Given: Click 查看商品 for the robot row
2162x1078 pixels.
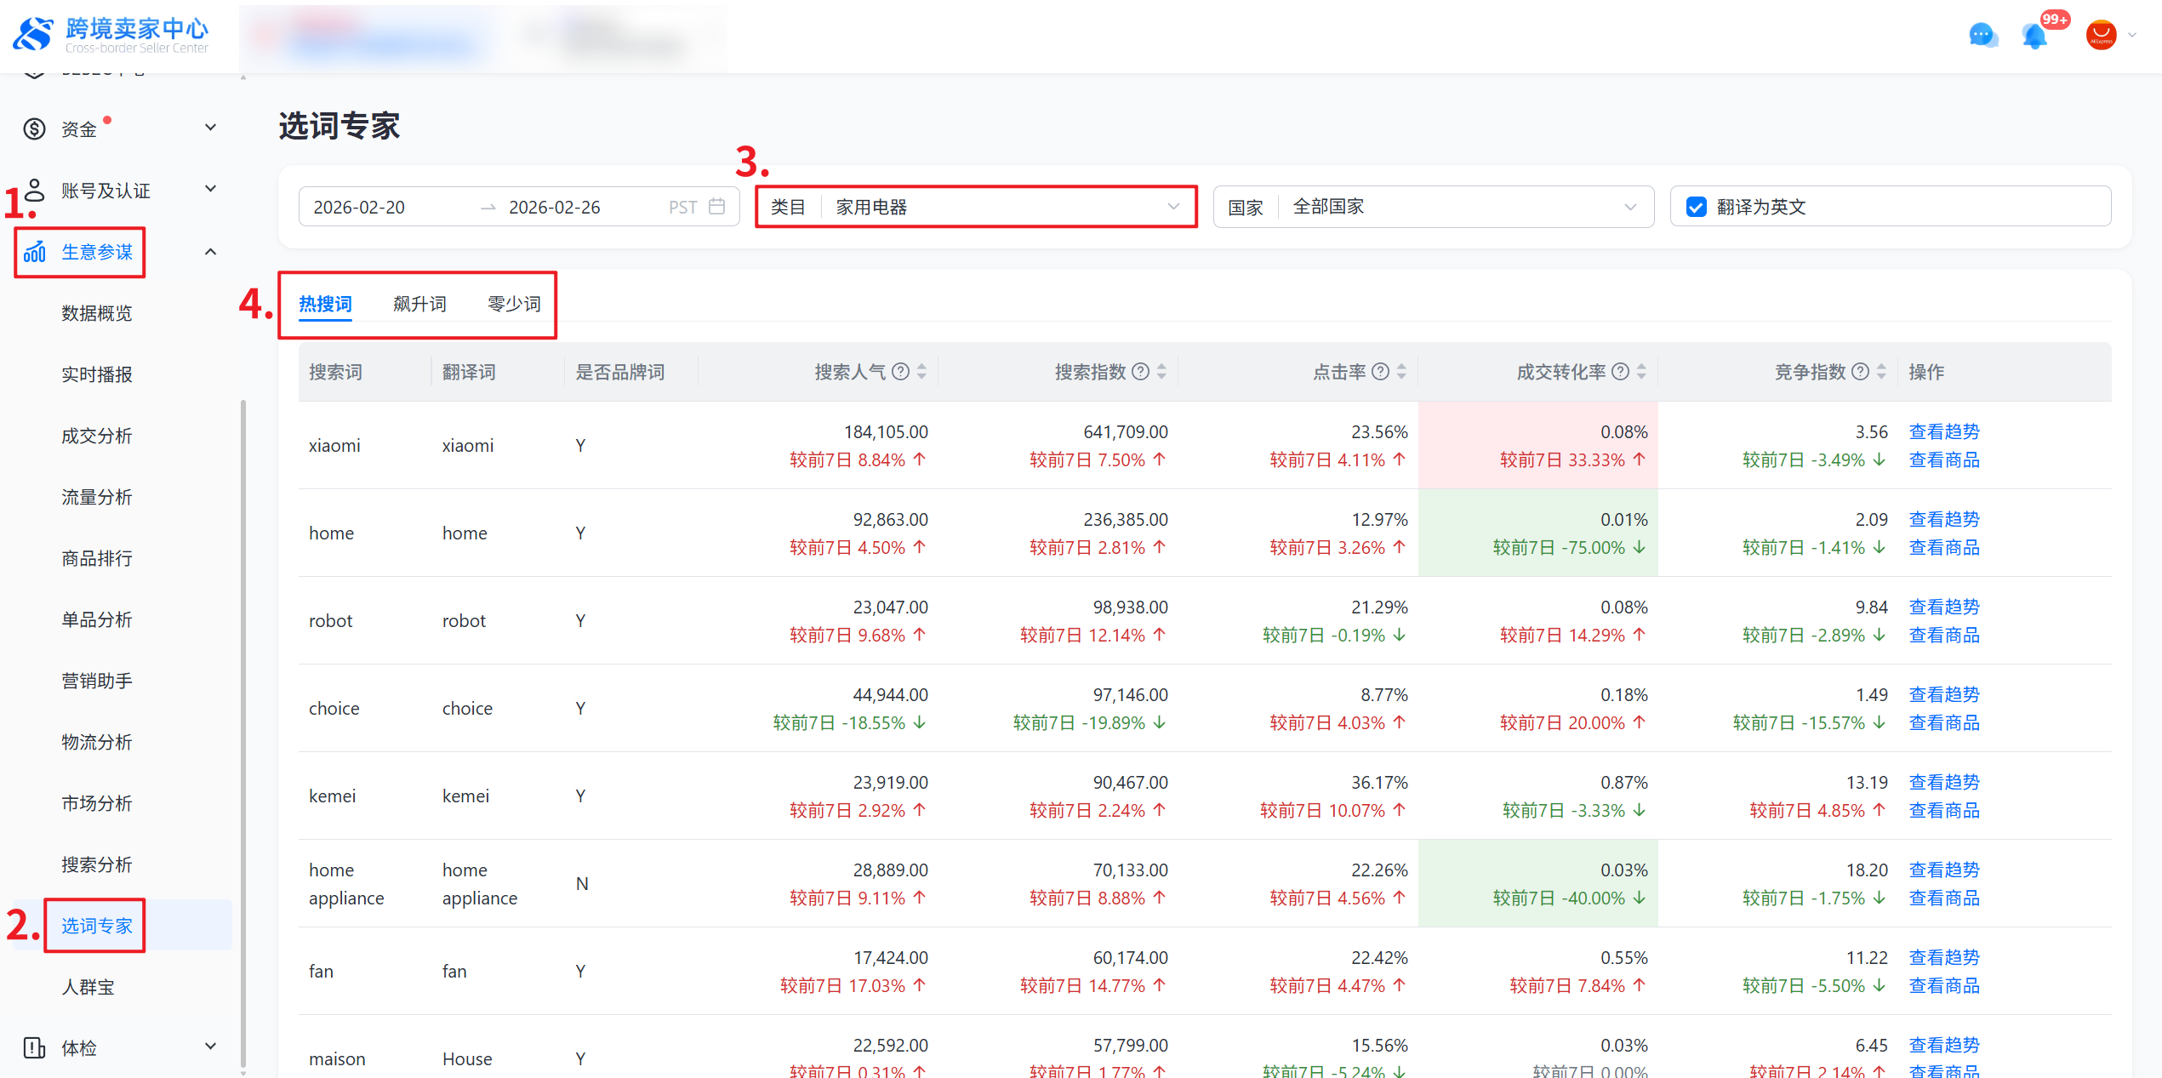Looking at the screenshot, I should [x=1944, y=635].
